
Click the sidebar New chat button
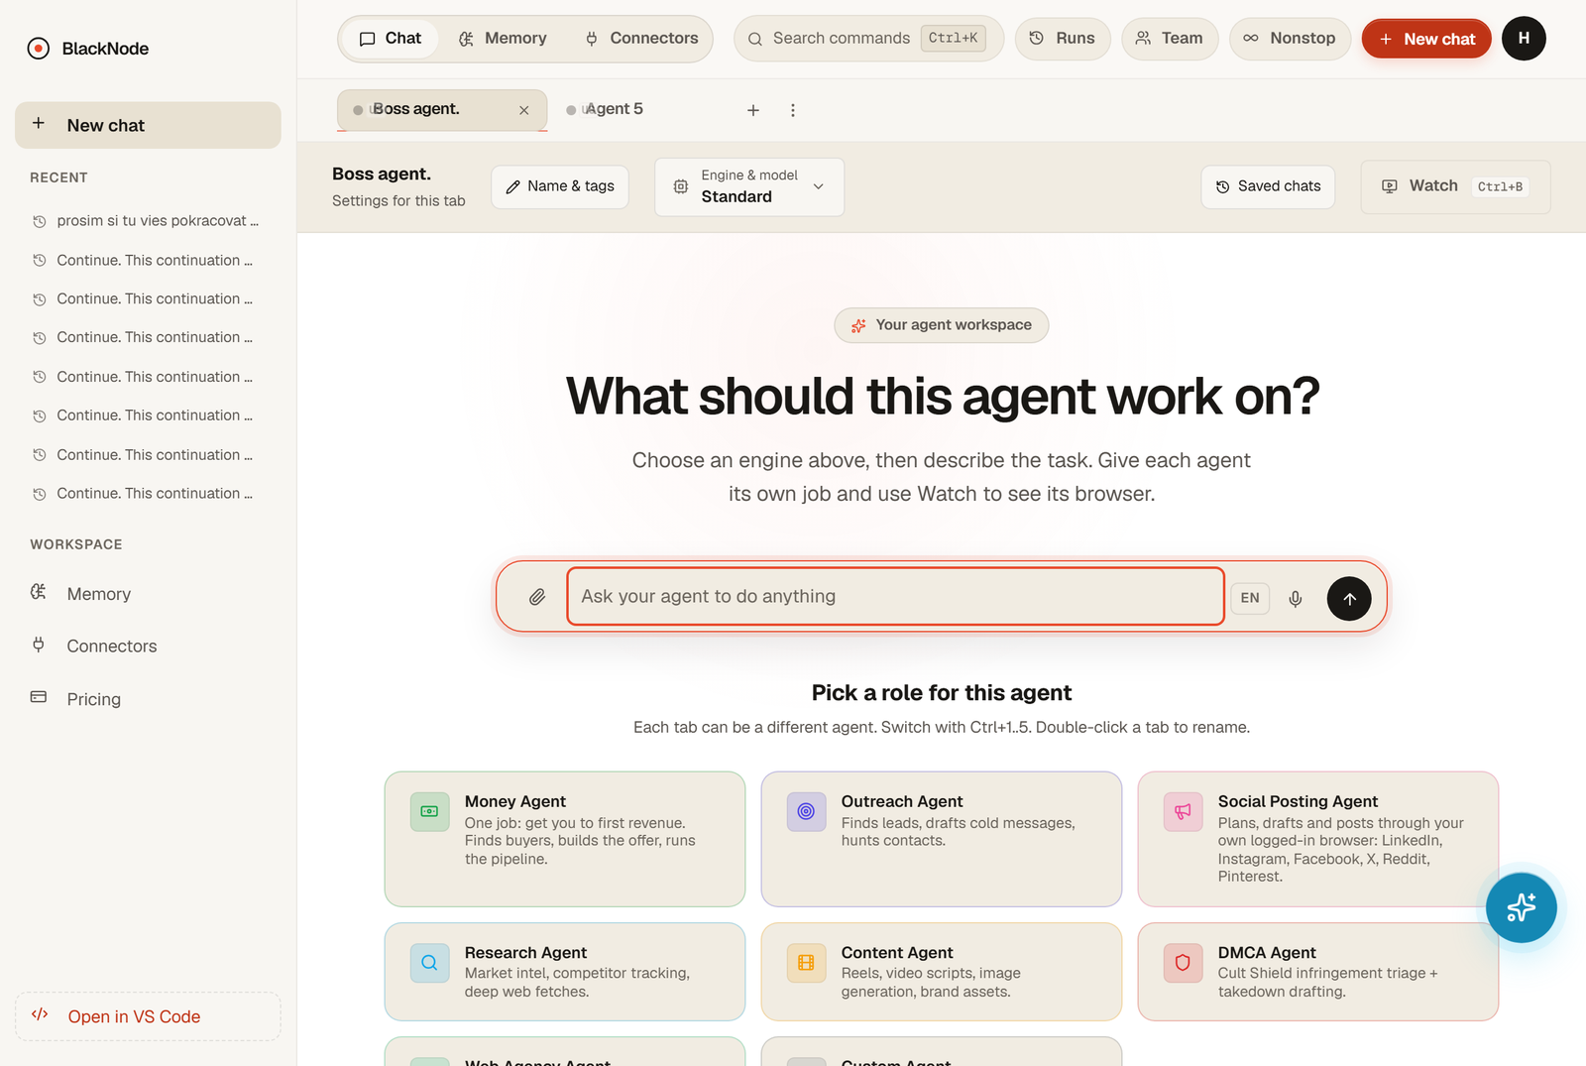(x=148, y=125)
